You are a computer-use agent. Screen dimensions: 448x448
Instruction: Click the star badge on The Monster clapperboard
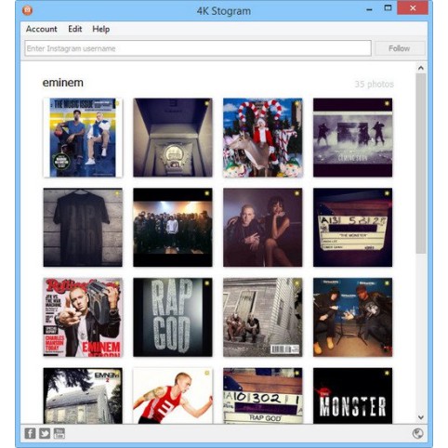387,193
